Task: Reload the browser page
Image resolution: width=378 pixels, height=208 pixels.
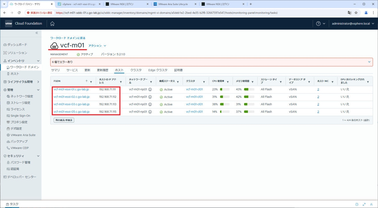Action: 19,13
